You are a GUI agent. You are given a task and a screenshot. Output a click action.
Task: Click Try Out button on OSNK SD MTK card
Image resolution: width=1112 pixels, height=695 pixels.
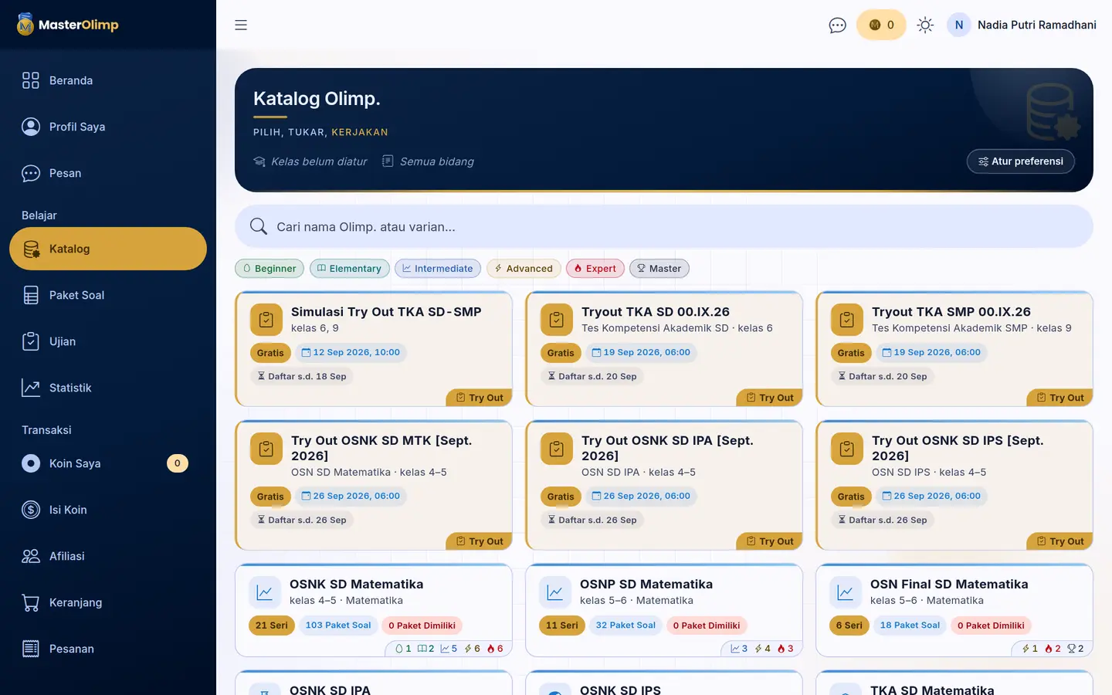click(x=480, y=541)
